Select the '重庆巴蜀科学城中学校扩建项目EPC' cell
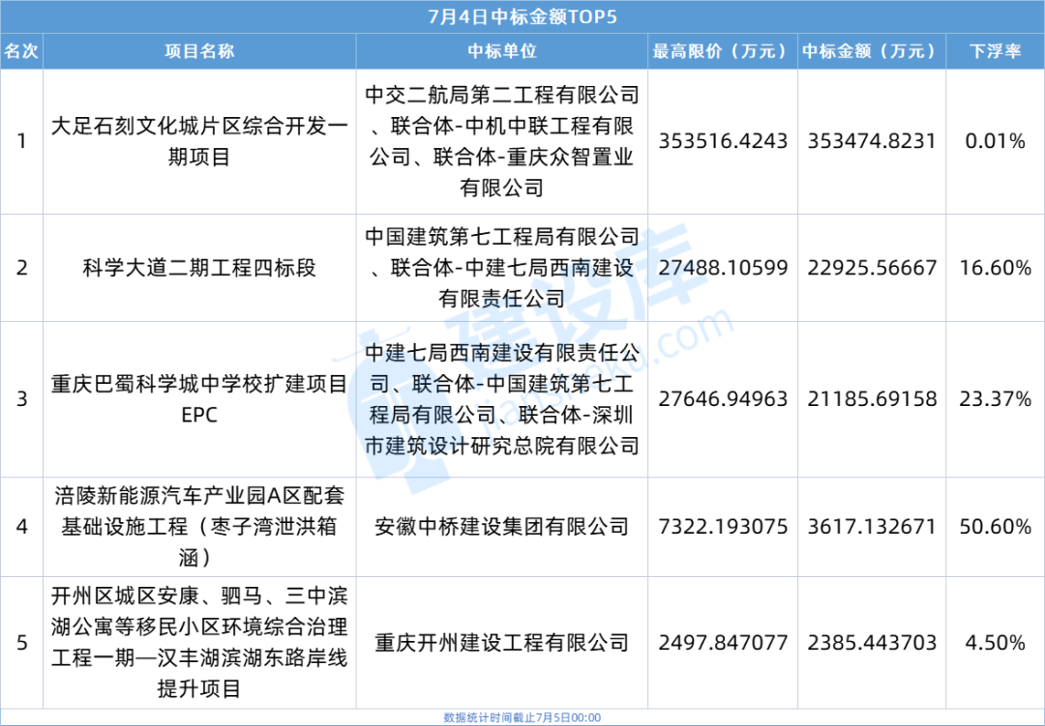Screen dimensions: 1045x726 (199, 398)
